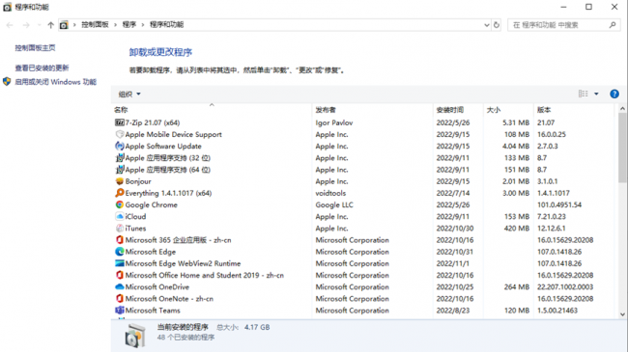Select the Microsoft Edge icon
Screen dimensions: 628x352
[x=120, y=252]
